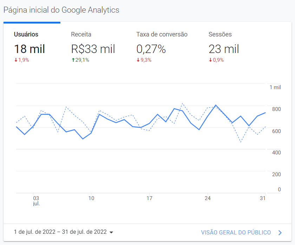This screenshot has height=245, width=295.
Task: Click the green up arrow beside 29,1%
Action: (x=73, y=60)
